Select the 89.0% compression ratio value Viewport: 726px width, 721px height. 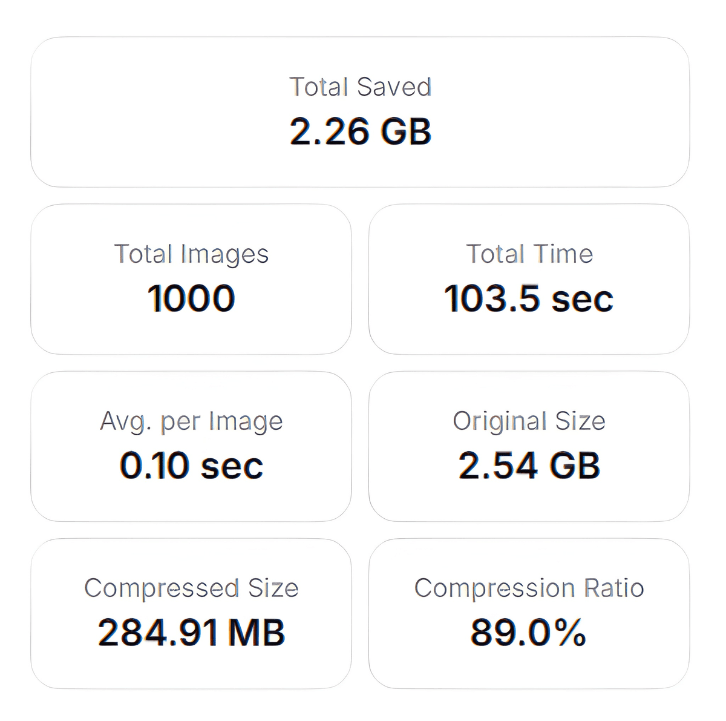point(529,632)
